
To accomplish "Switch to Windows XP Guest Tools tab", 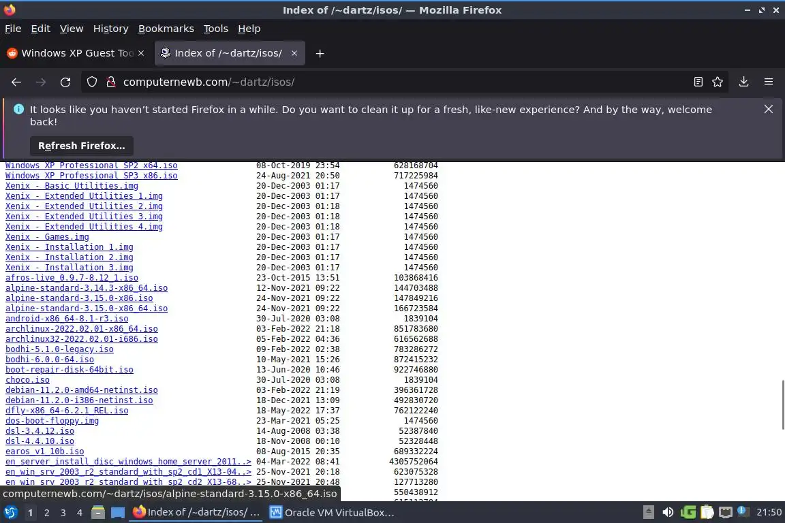I will pos(76,53).
